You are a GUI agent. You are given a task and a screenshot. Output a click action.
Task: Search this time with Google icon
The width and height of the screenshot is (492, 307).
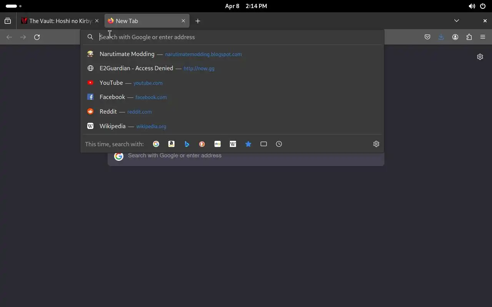pos(156,144)
